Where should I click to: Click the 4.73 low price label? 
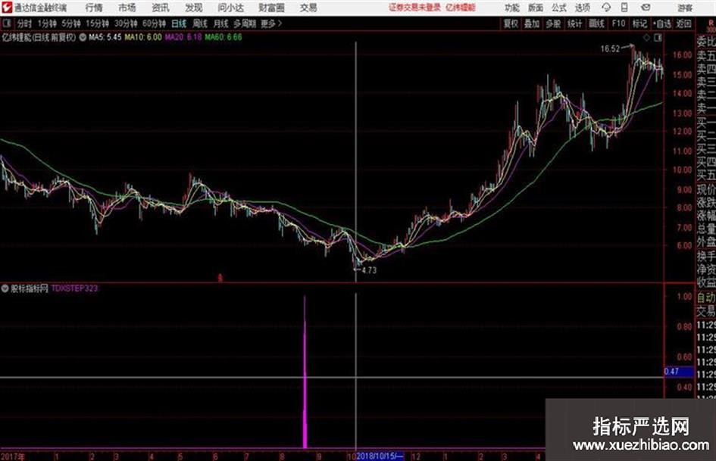(x=369, y=270)
